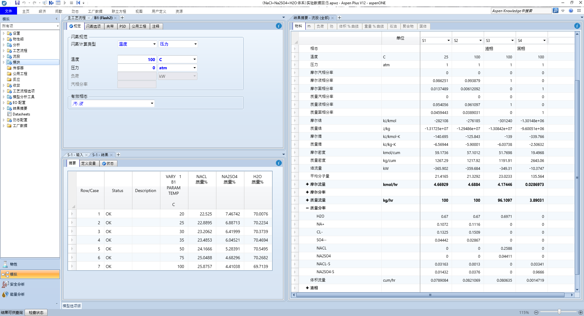Click the Next (N→) input button

[x=51, y=3]
